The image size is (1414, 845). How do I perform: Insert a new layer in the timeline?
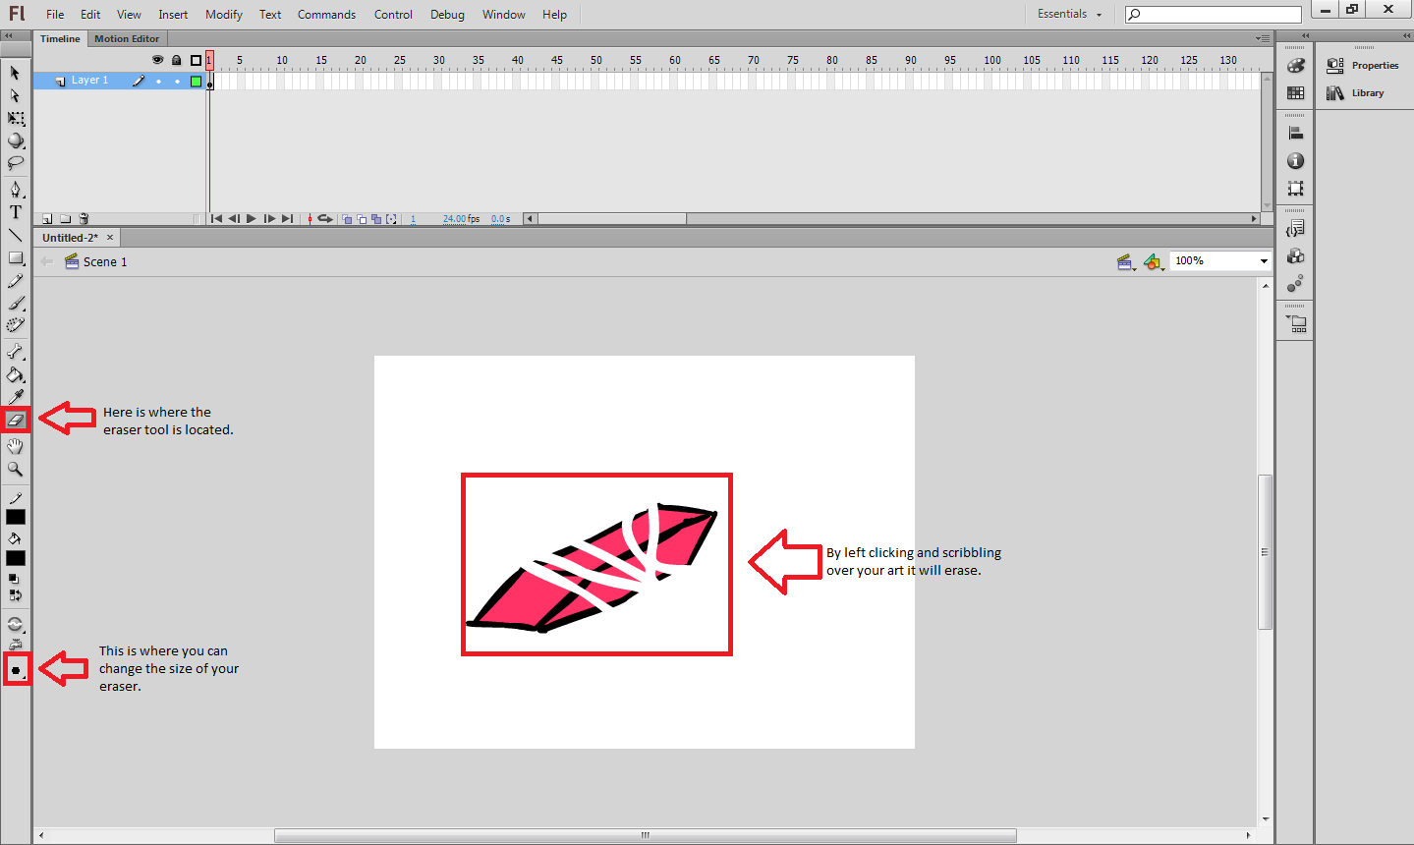pos(47,218)
